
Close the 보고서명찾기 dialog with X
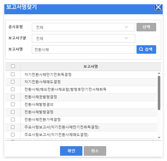click(158, 7)
